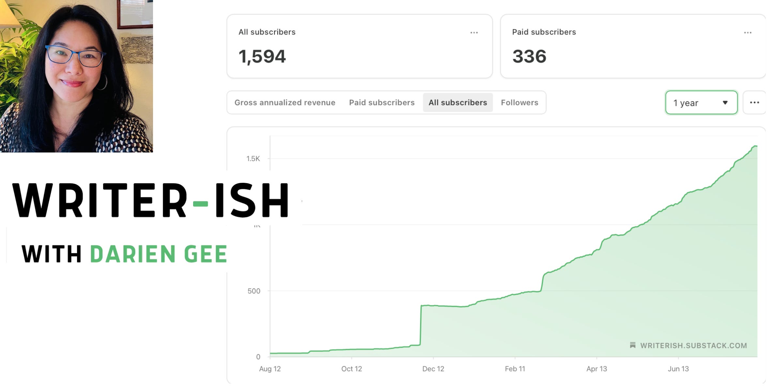
Task: Click the 1.5K gridline label
Action: pos(253,159)
